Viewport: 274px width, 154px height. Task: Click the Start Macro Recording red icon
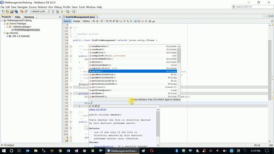coord(143,21)
